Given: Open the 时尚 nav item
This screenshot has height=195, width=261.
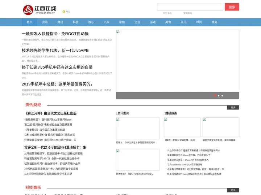Looking at the screenshot, I should point(199,22).
